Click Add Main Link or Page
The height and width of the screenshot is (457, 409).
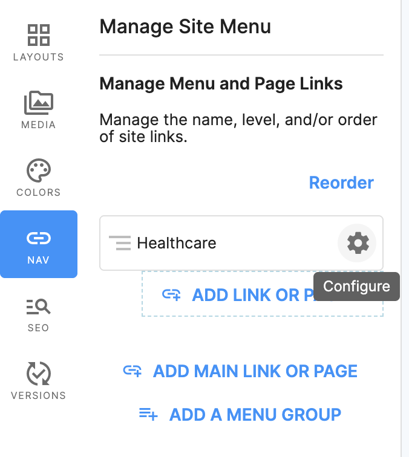pos(255,371)
